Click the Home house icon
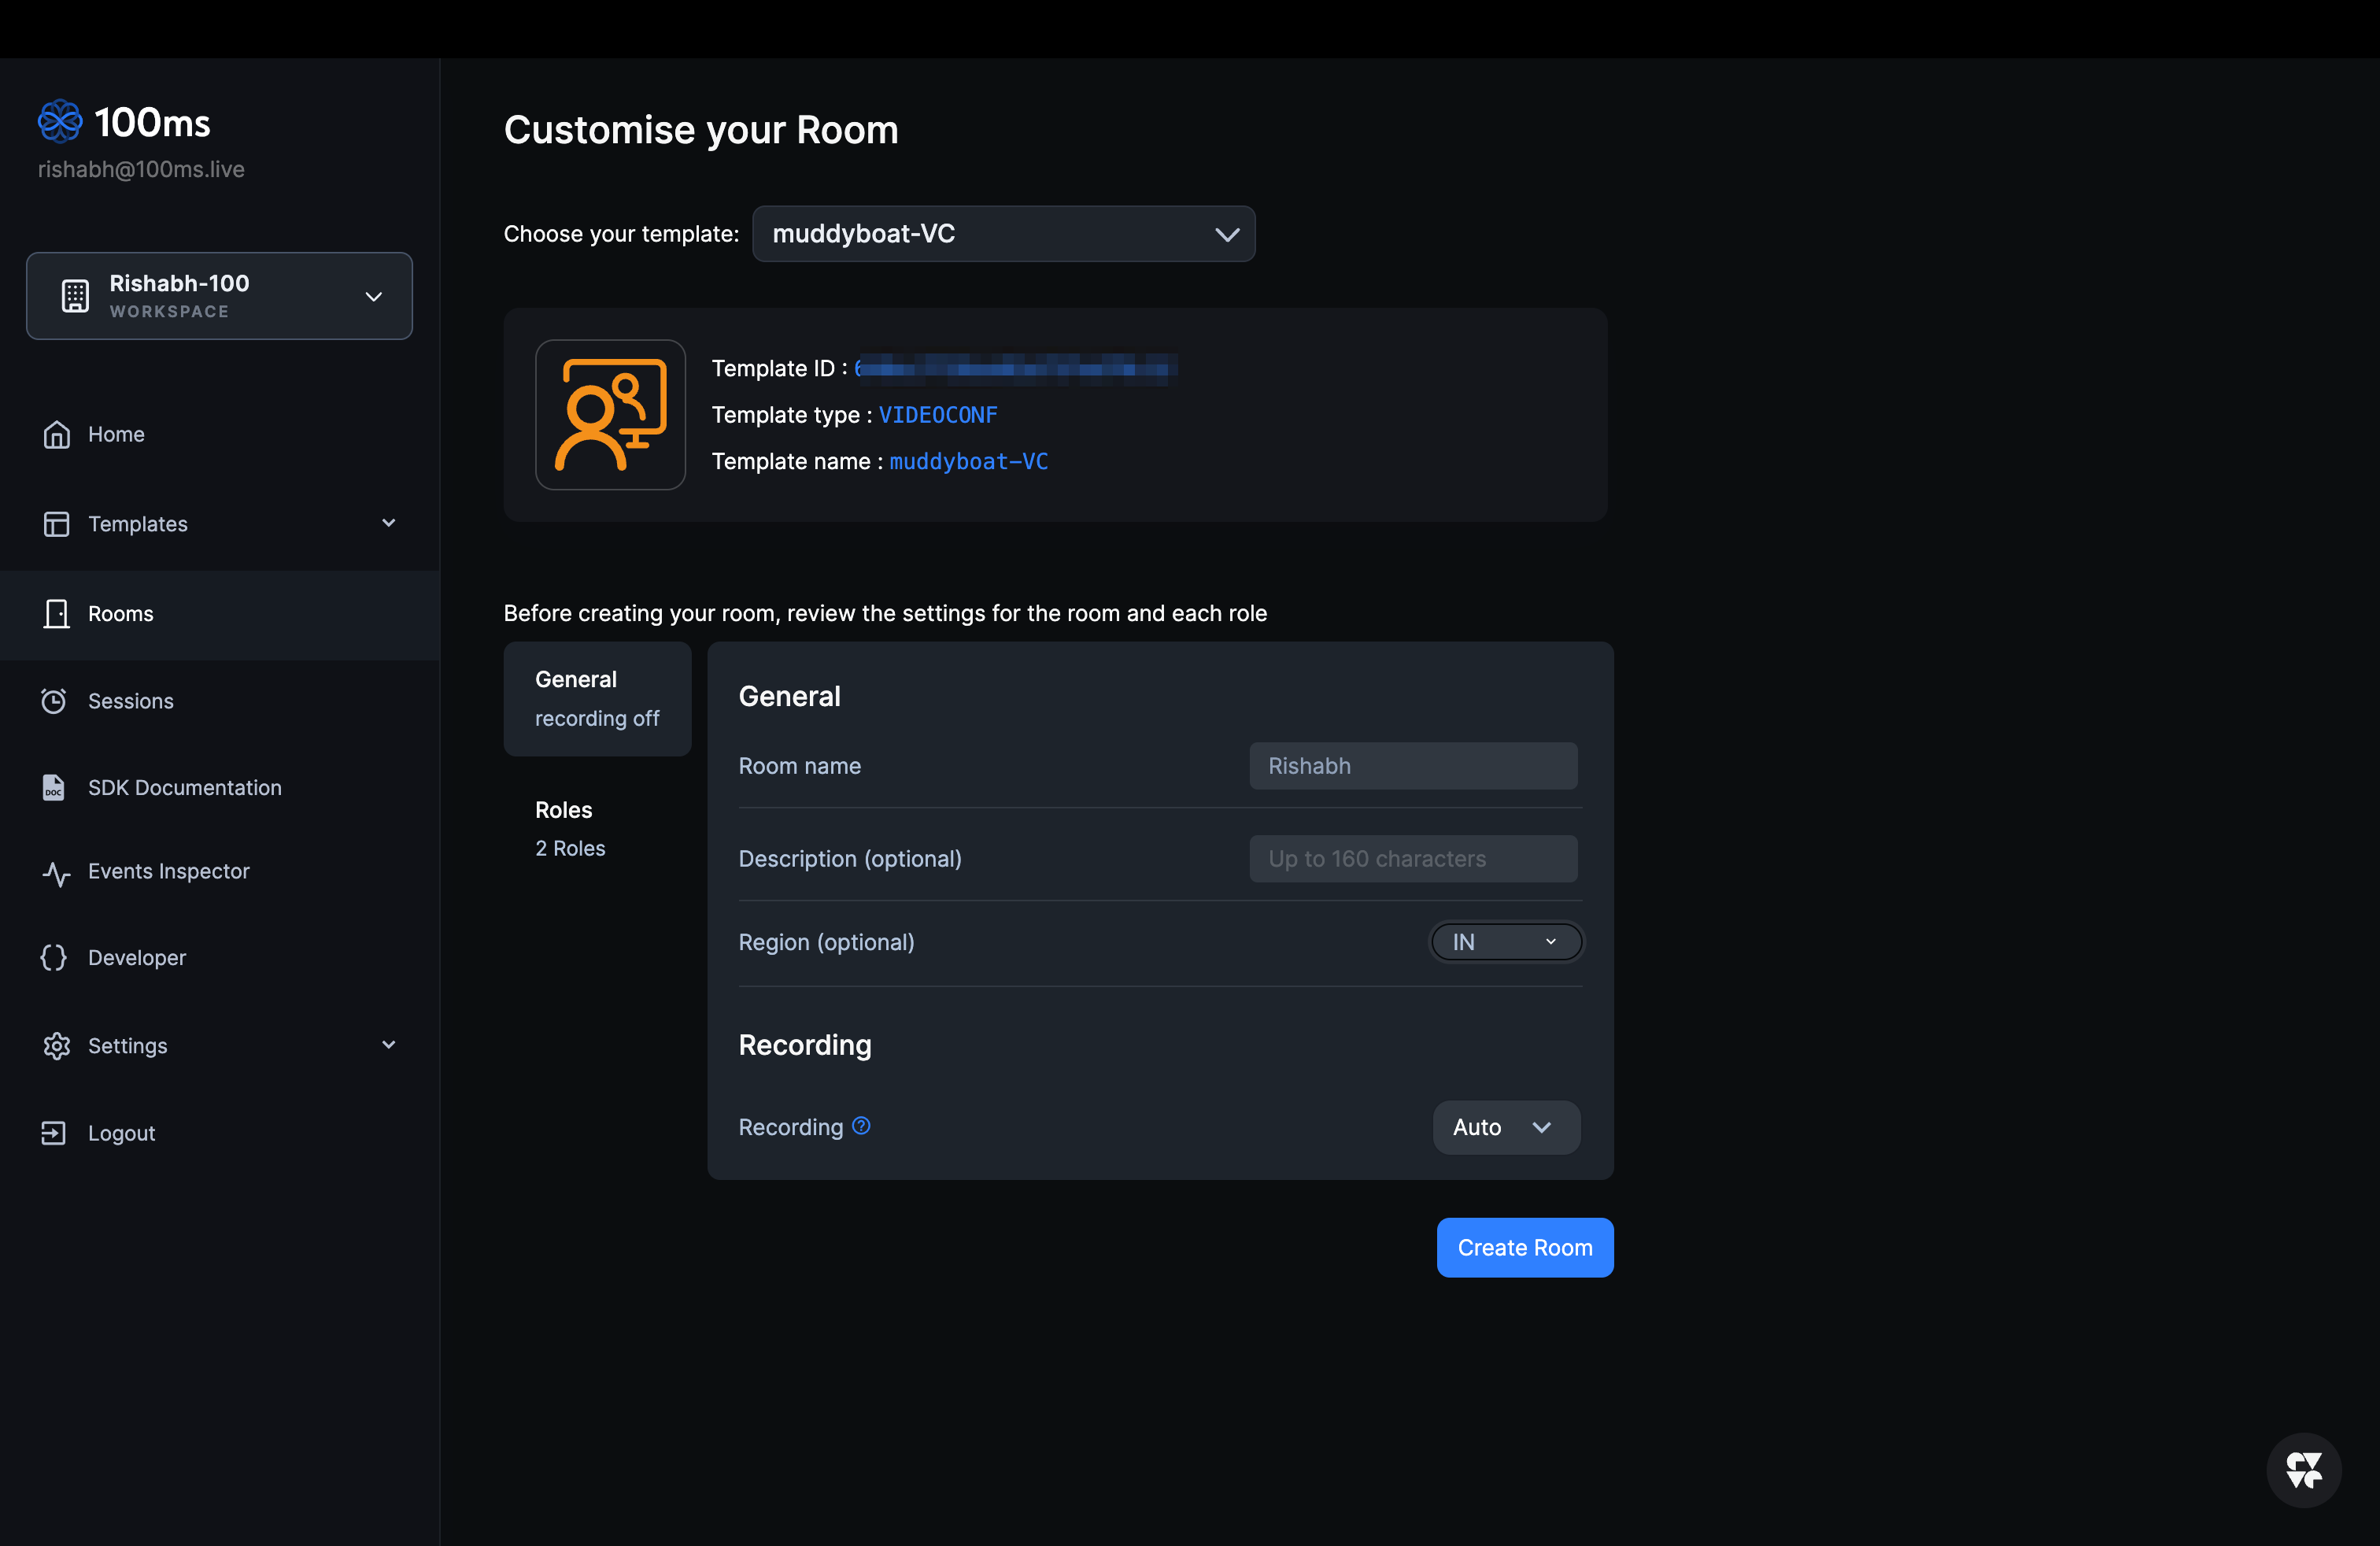 56,434
